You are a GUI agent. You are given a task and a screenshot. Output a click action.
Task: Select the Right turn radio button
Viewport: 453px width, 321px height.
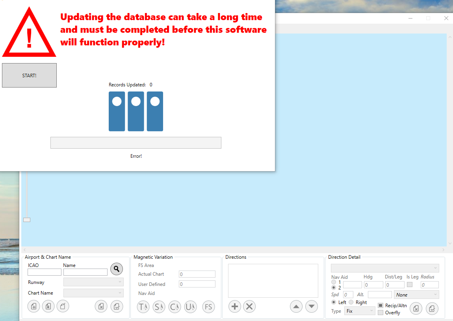click(x=351, y=302)
